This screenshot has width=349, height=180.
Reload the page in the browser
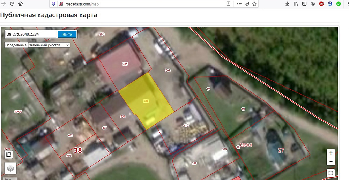pos(12,4)
